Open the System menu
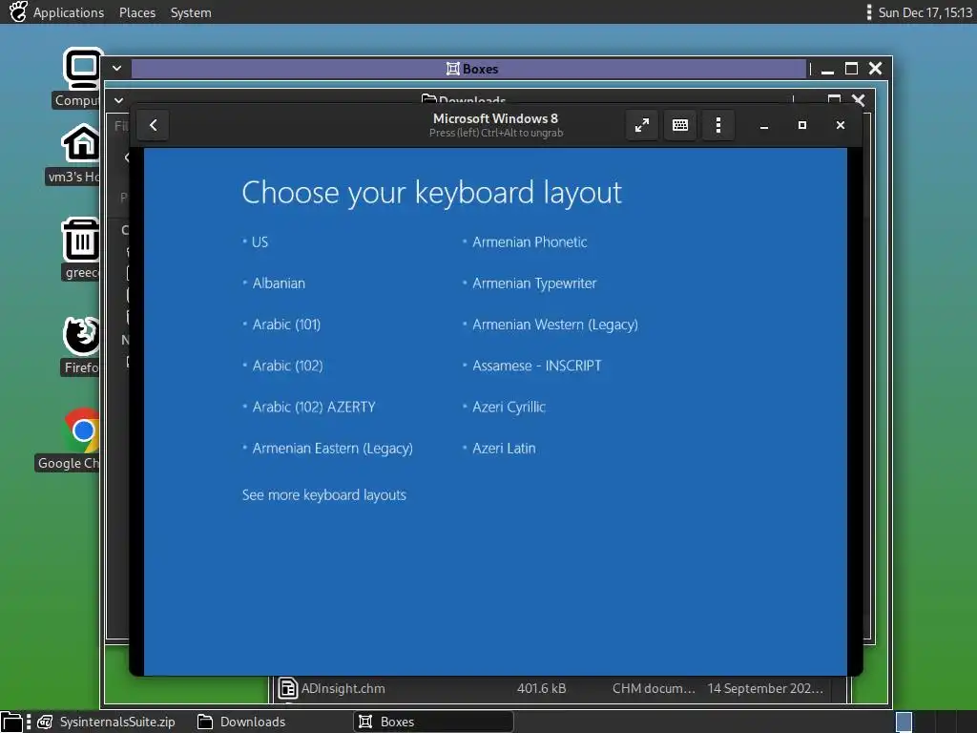The height and width of the screenshot is (733, 977). tap(191, 12)
